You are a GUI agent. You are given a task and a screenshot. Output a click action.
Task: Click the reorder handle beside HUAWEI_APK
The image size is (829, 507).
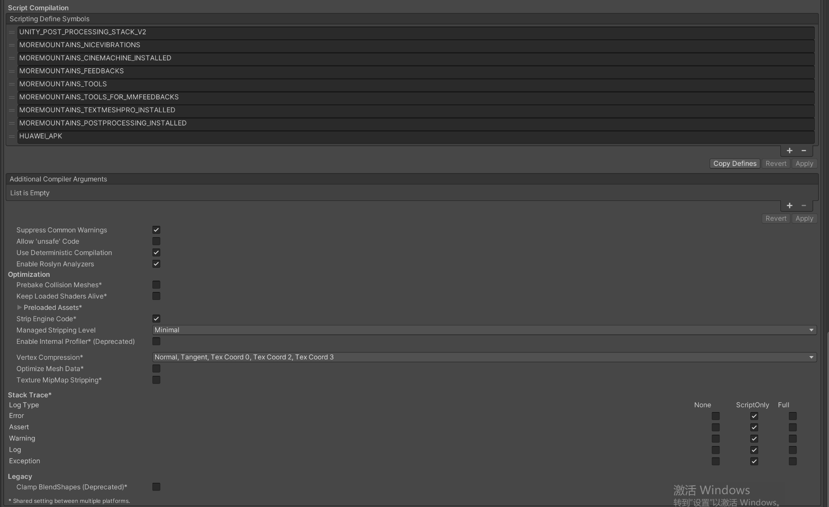tap(11, 136)
